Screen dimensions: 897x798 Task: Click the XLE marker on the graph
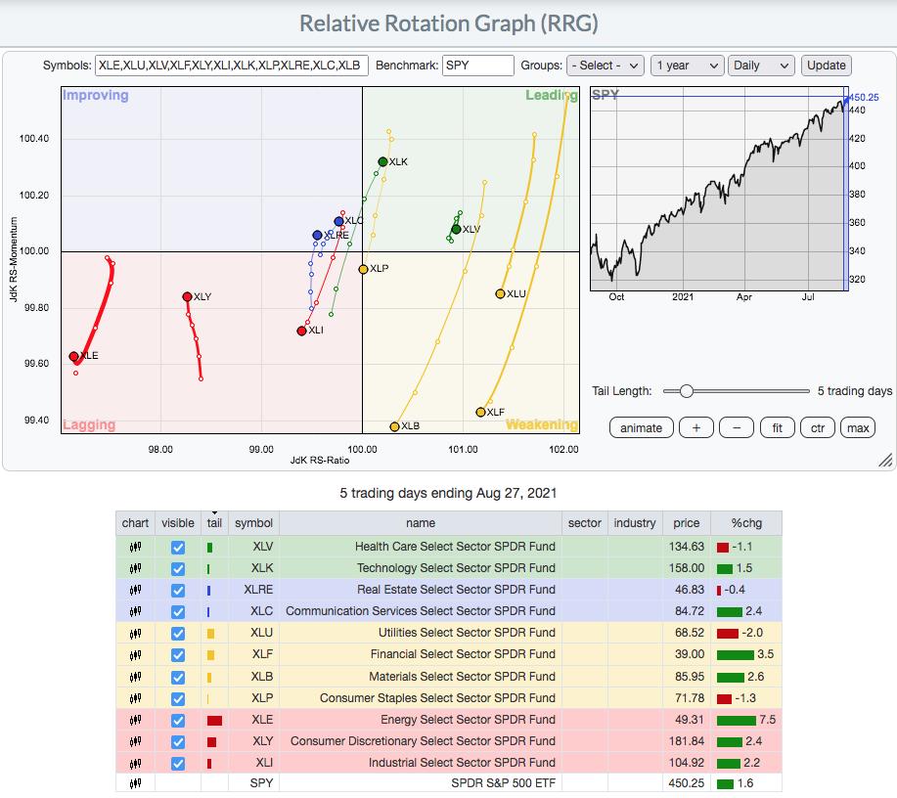[73, 356]
